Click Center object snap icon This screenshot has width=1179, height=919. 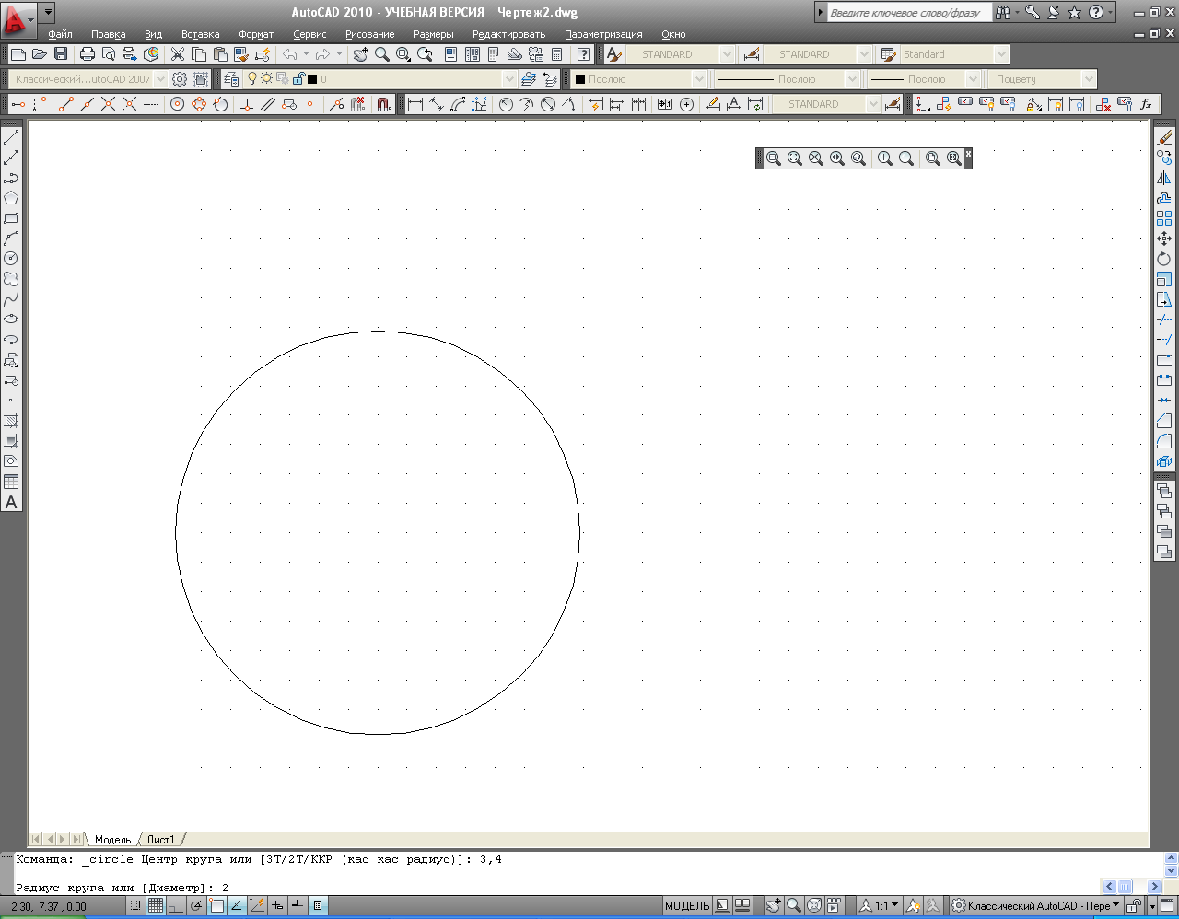click(178, 104)
